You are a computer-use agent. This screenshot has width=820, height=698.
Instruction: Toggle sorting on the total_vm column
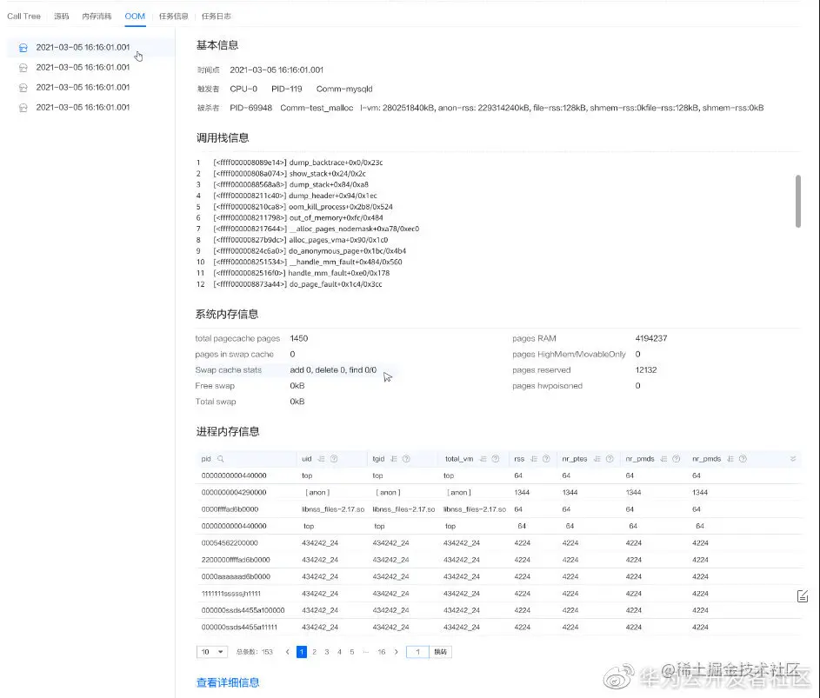click(482, 458)
